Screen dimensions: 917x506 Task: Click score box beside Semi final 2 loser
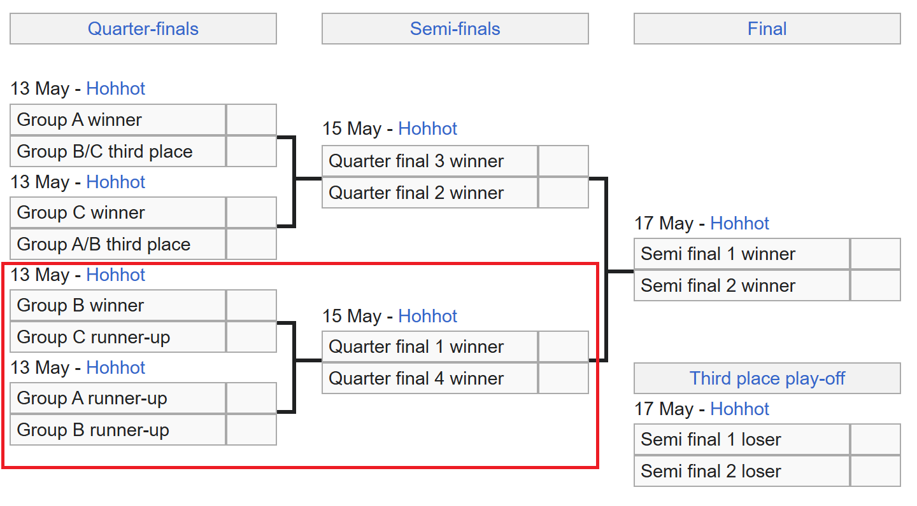[875, 471]
